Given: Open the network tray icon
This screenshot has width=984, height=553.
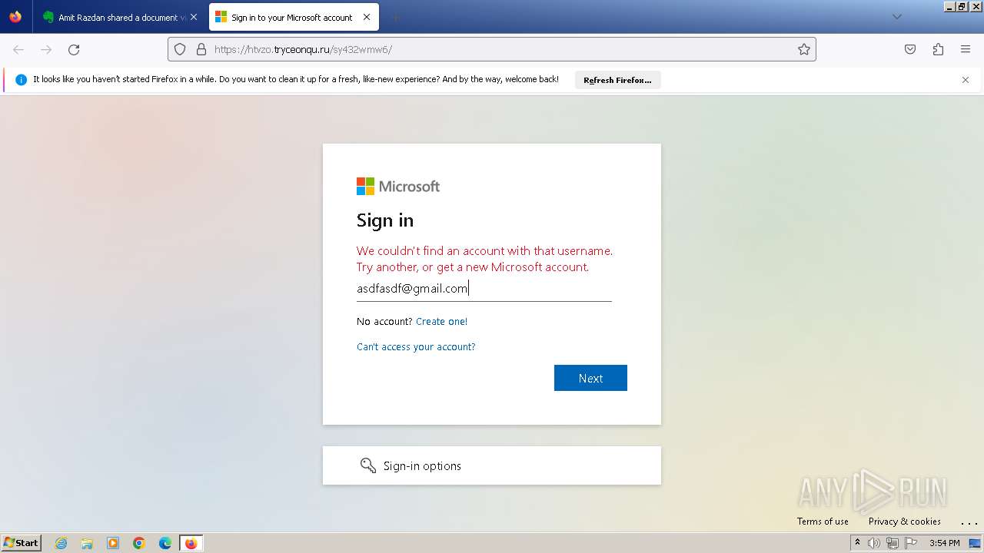Looking at the screenshot, I should (893, 543).
